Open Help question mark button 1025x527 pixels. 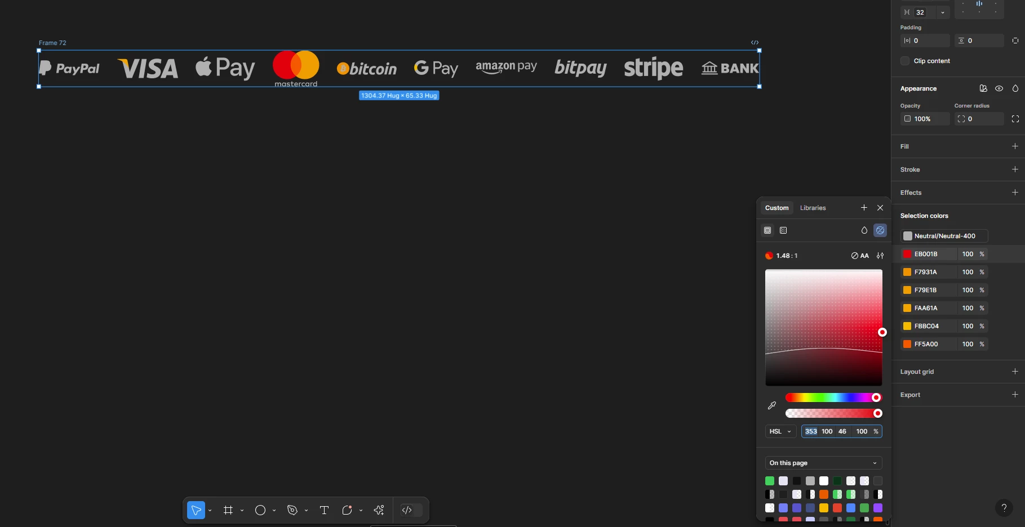[1004, 508]
